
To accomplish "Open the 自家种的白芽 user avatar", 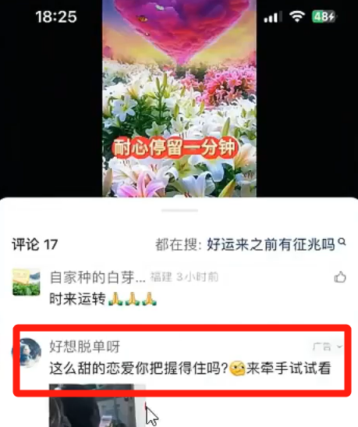I will [27, 282].
